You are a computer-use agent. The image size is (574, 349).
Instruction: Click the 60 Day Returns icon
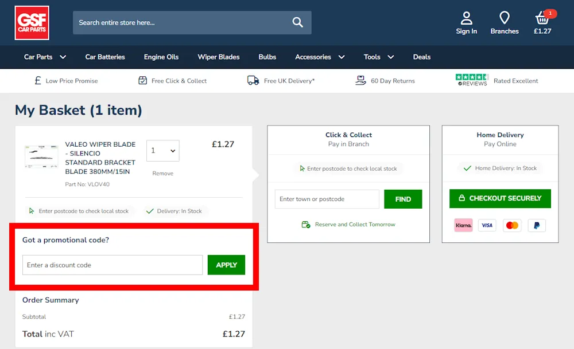point(360,80)
